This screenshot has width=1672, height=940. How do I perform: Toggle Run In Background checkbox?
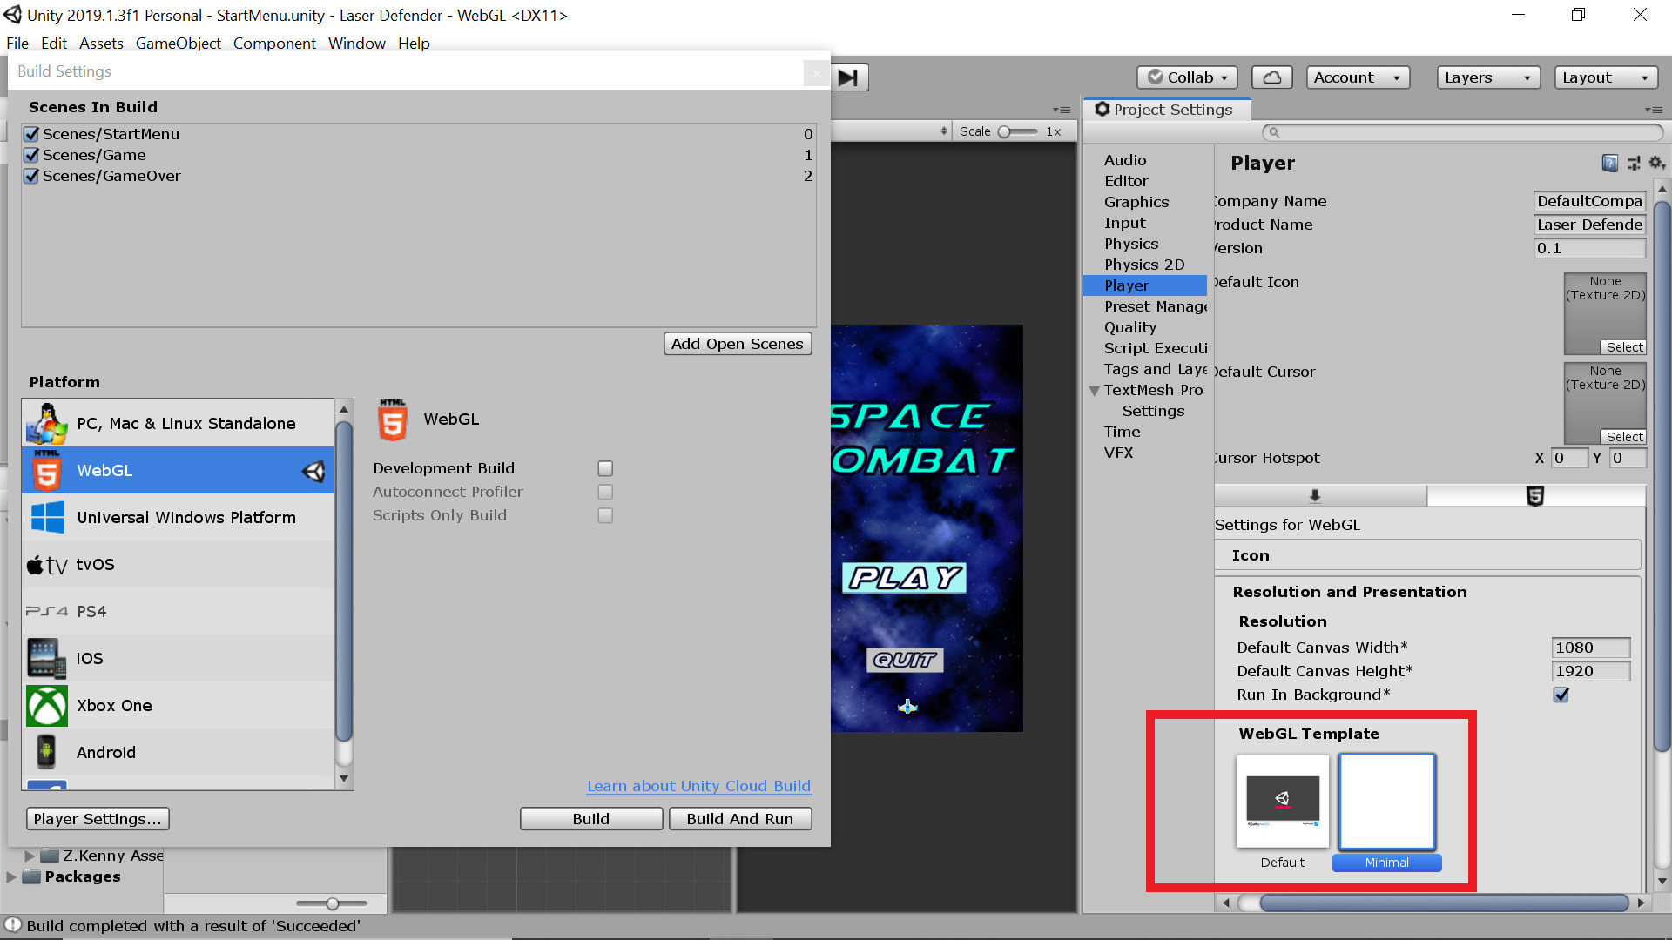(1561, 695)
